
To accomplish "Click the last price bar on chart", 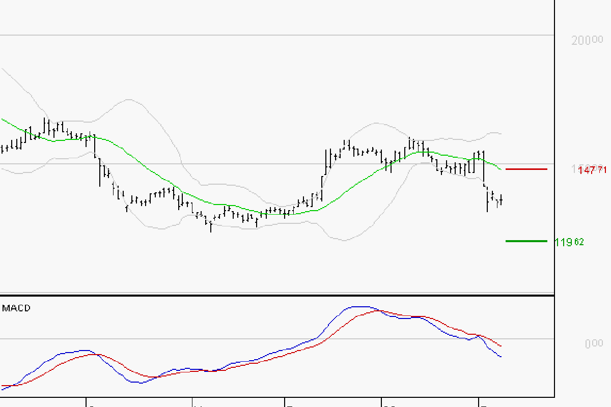I will coord(502,200).
